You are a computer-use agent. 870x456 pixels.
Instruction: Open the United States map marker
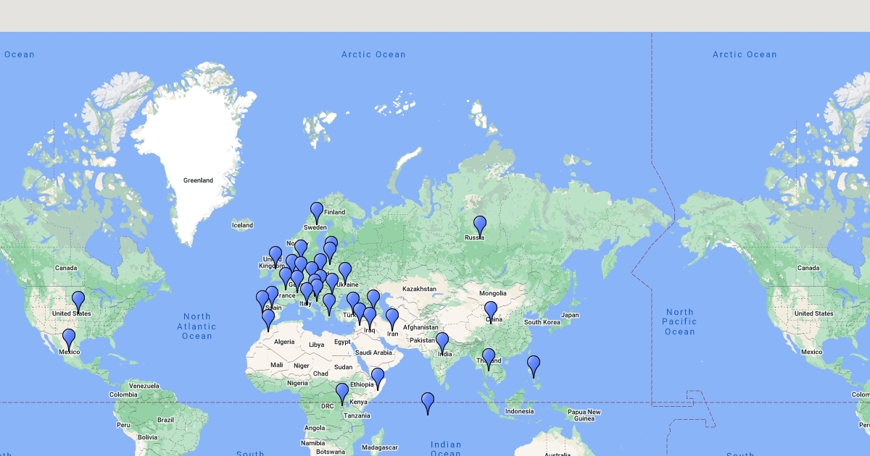click(78, 301)
